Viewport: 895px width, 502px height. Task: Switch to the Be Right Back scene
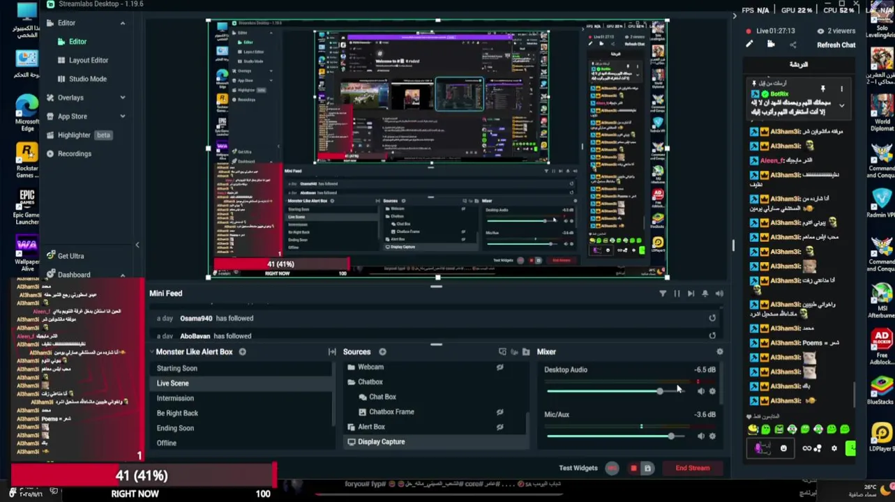tap(177, 413)
